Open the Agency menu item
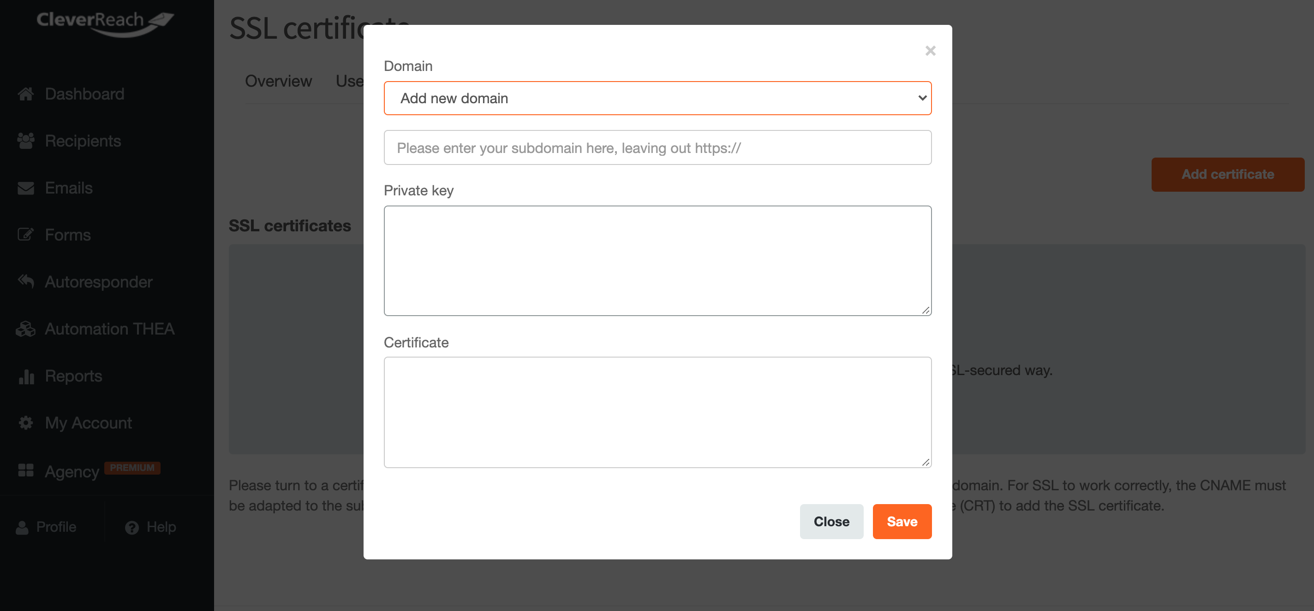Viewport: 1314px width, 611px height. (72, 471)
